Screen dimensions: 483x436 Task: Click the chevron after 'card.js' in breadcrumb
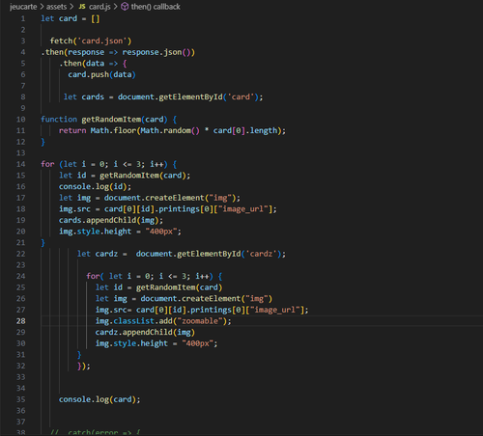(x=115, y=7)
